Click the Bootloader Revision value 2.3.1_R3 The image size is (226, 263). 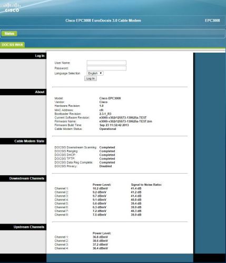[105, 114]
